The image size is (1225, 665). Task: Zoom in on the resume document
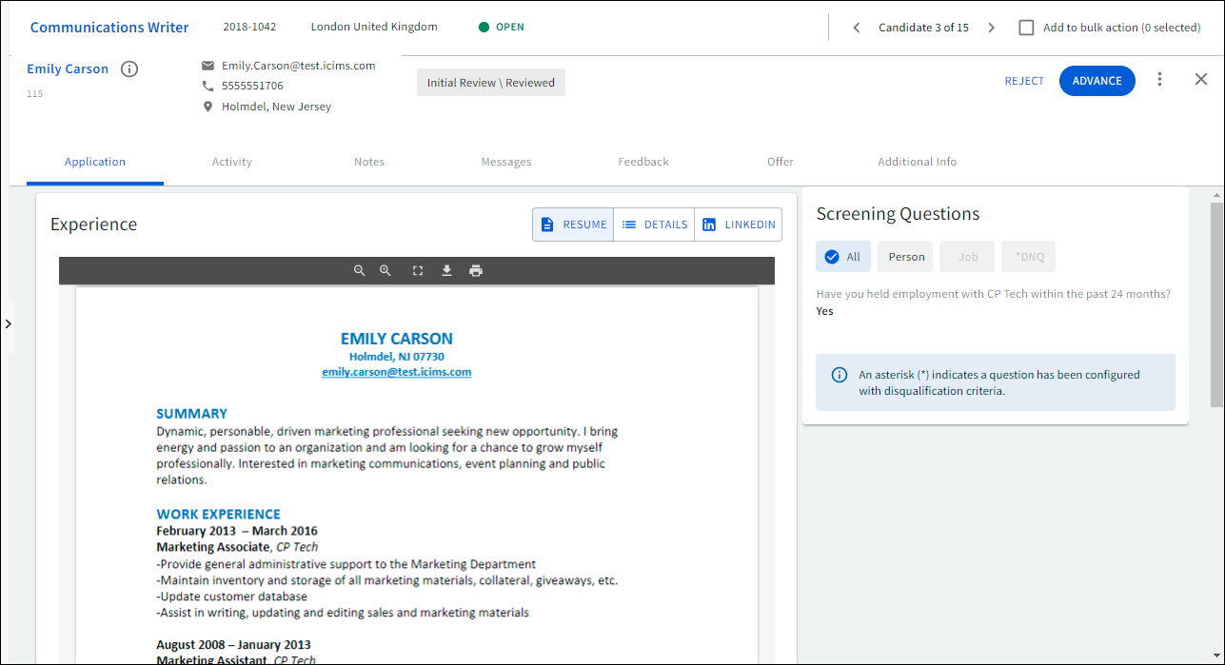pyautogui.click(x=385, y=271)
